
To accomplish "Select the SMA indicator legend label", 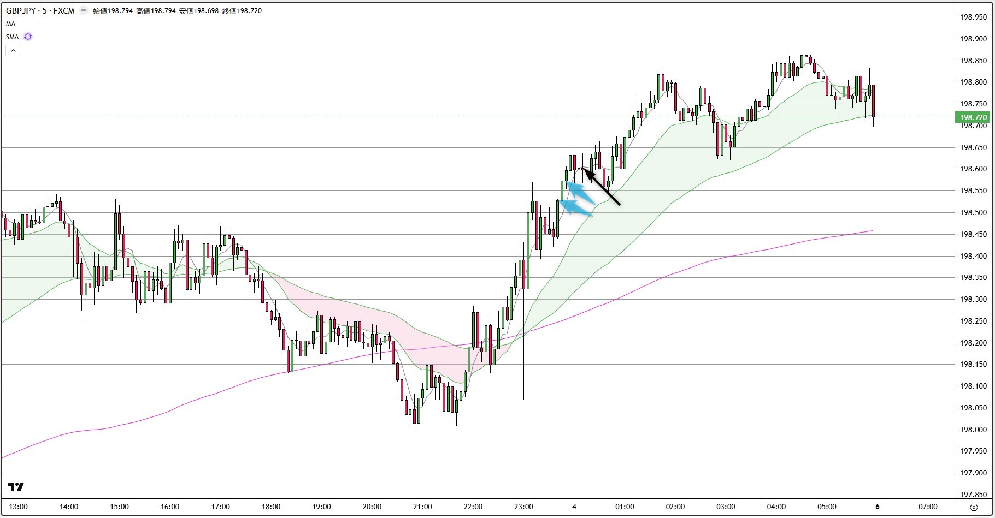I will pos(13,37).
